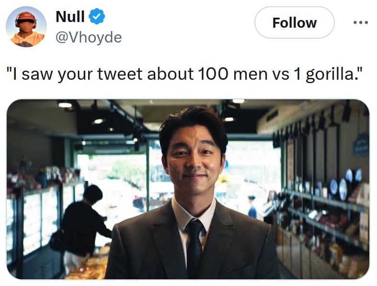
Task: Click the number 100 in the tweet text
Action: pos(211,74)
